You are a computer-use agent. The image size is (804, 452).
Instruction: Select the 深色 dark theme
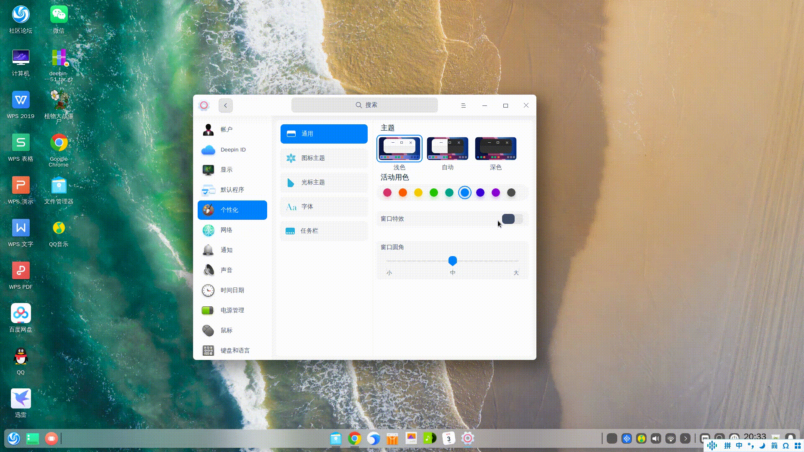point(495,149)
